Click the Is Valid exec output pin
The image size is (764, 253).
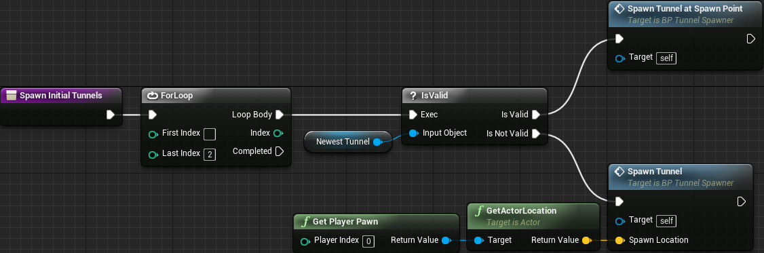coord(536,115)
